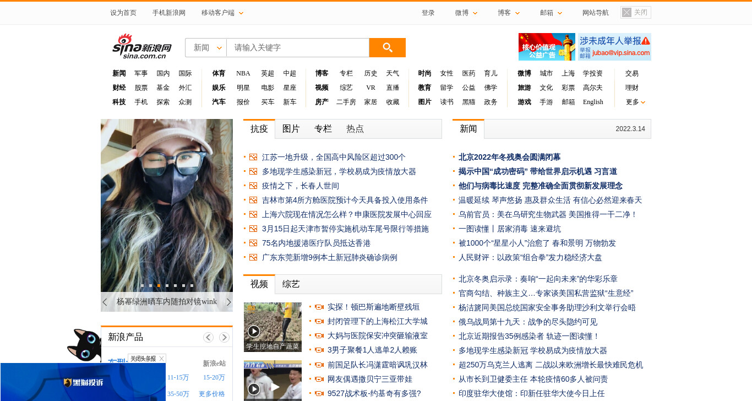
Task: Click the 登录 login link
Action: (428, 13)
